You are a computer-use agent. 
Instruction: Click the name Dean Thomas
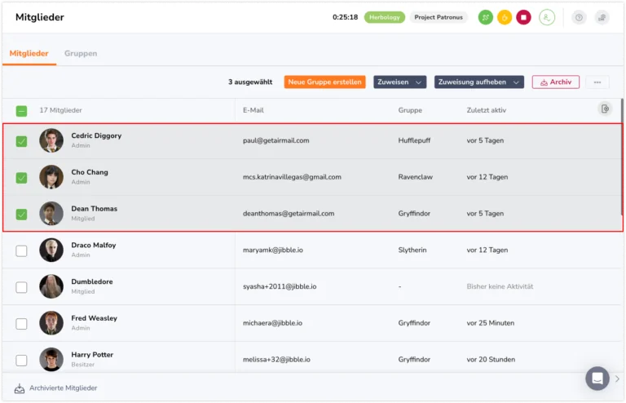[x=95, y=209]
